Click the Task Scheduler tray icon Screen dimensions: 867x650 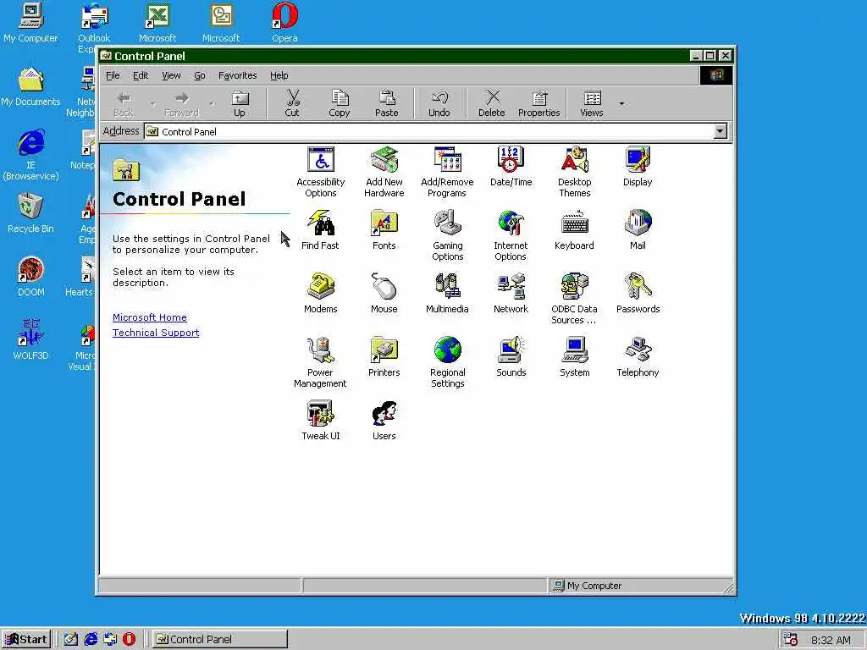pos(791,640)
